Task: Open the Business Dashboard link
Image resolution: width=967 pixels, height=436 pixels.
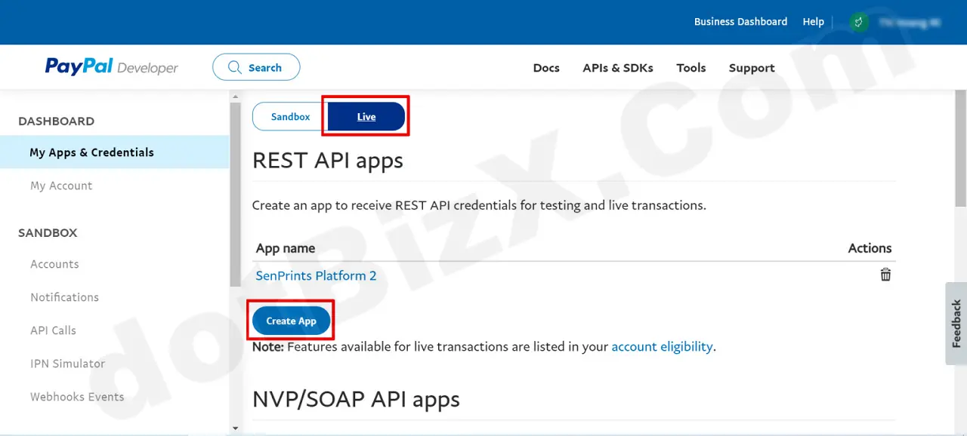Action: 740,22
